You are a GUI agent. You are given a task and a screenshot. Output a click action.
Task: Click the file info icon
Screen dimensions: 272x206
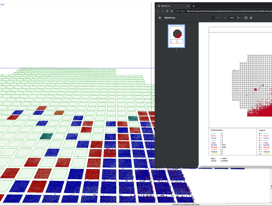[x=177, y=11]
